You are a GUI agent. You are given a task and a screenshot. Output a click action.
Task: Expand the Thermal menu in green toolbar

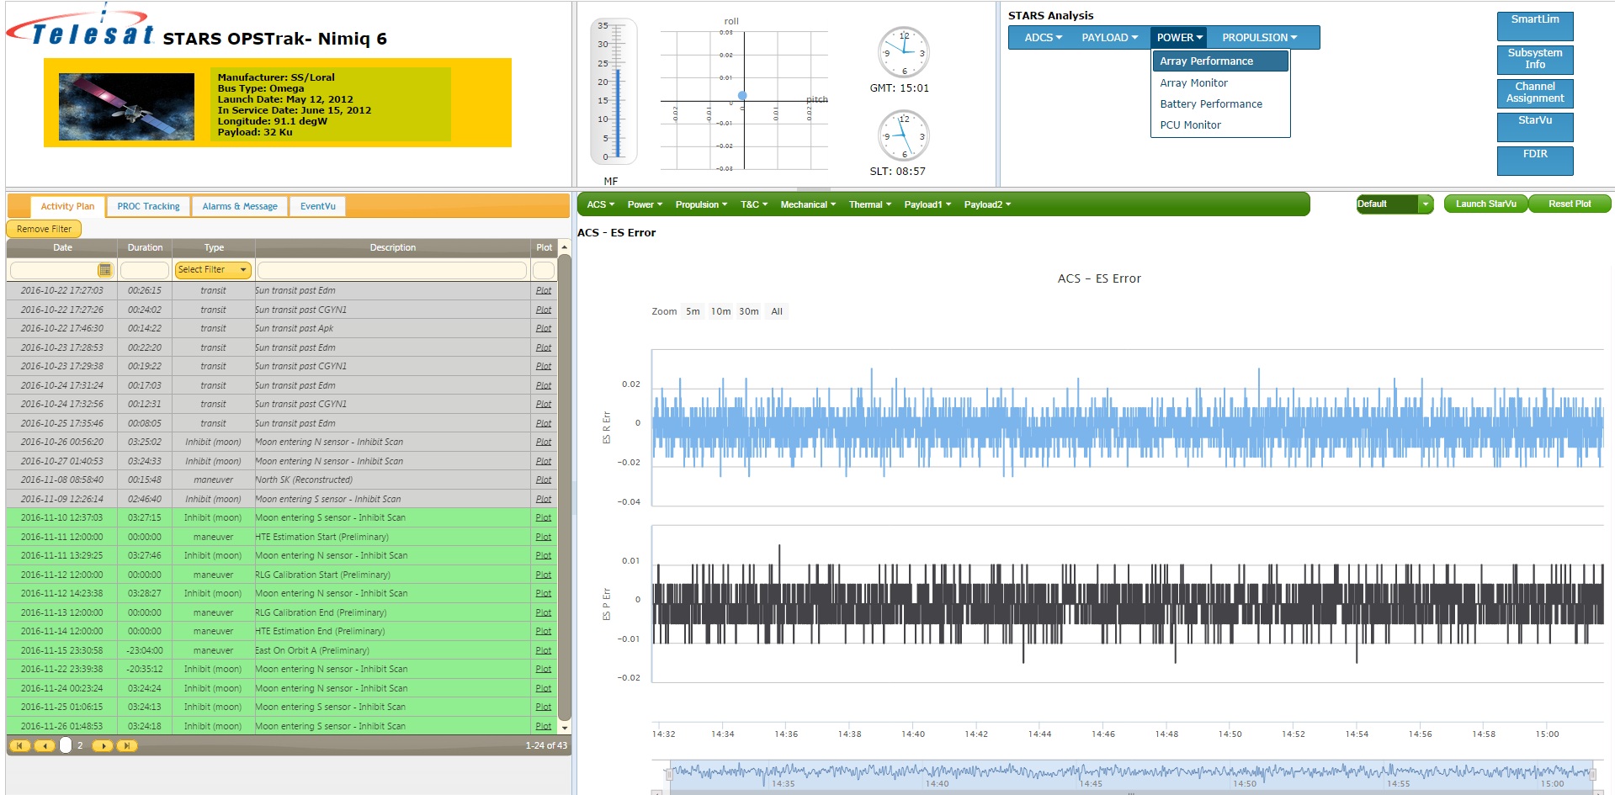[x=869, y=204]
